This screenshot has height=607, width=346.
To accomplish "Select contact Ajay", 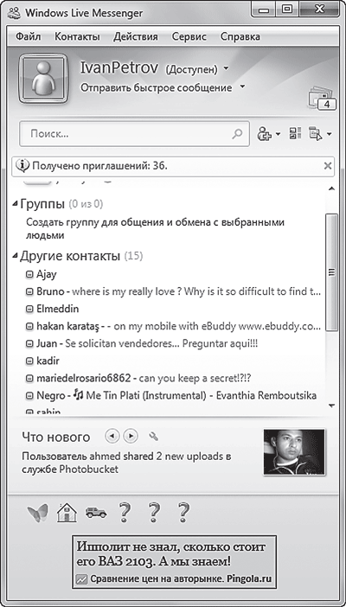I will (x=47, y=274).
